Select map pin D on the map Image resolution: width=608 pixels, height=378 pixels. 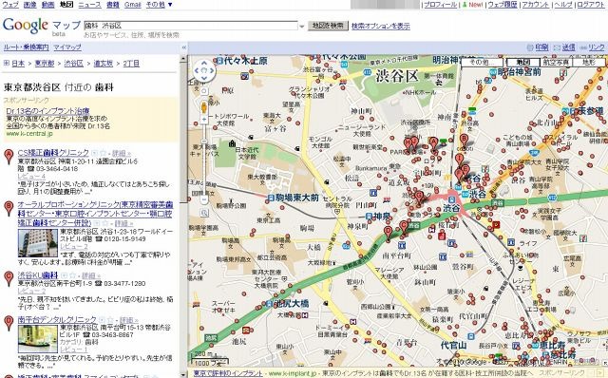tap(388, 233)
